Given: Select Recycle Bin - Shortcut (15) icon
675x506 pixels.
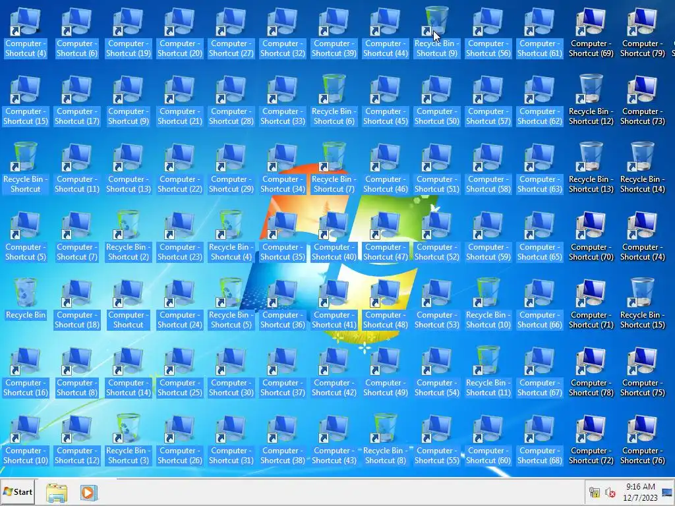Looking at the screenshot, I should [x=642, y=304].
